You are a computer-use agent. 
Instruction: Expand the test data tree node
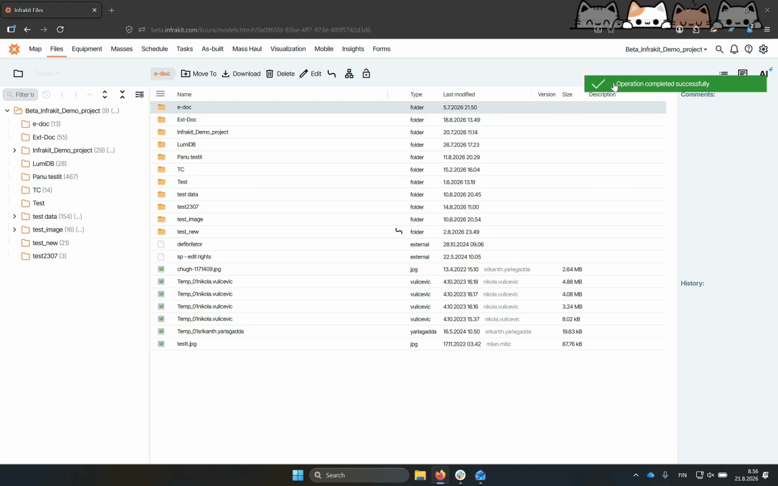tap(14, 216)
